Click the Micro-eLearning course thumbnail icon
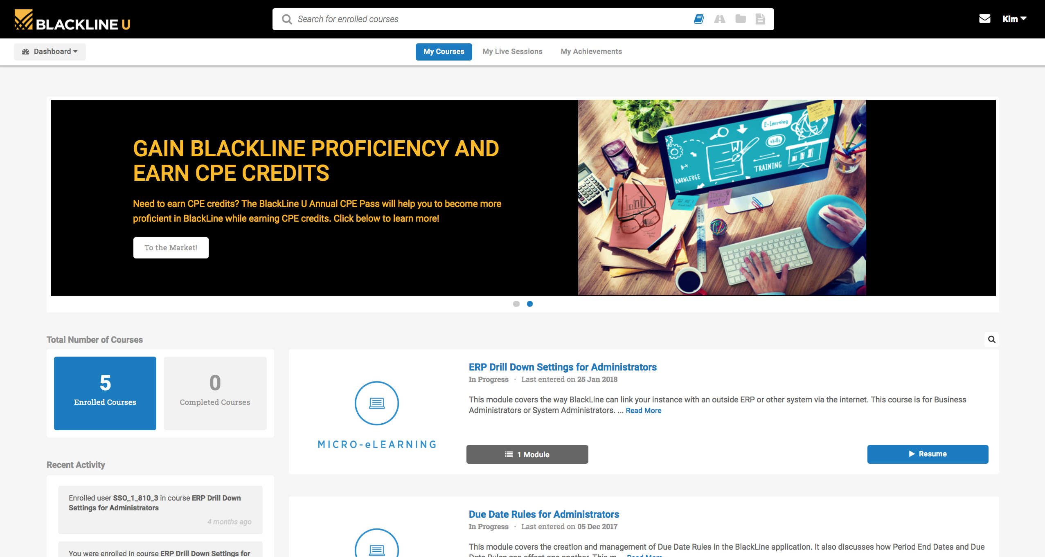Image resolution: width=1045 pixels, height=557 pixels. point(377,403)
